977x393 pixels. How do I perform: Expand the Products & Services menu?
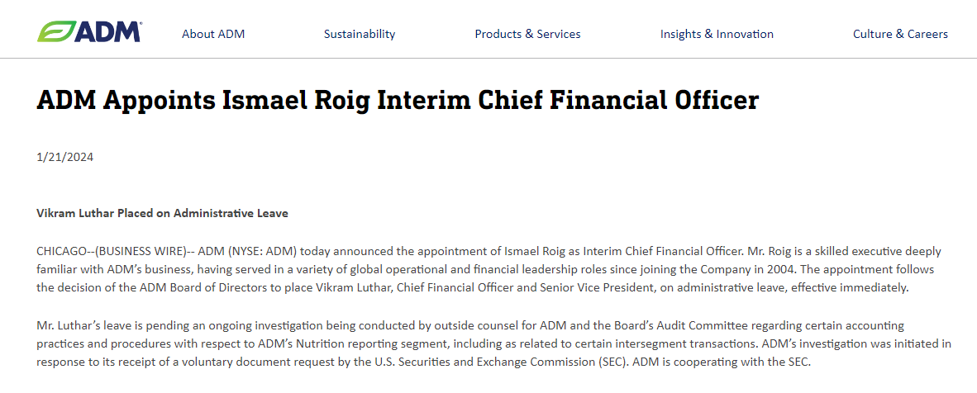click(527, 34)
